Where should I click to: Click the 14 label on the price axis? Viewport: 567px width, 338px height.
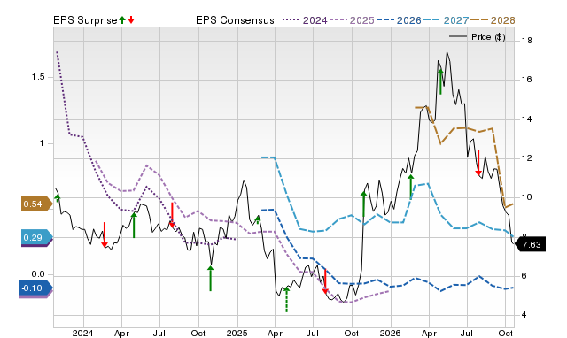(x=526, y=119)
